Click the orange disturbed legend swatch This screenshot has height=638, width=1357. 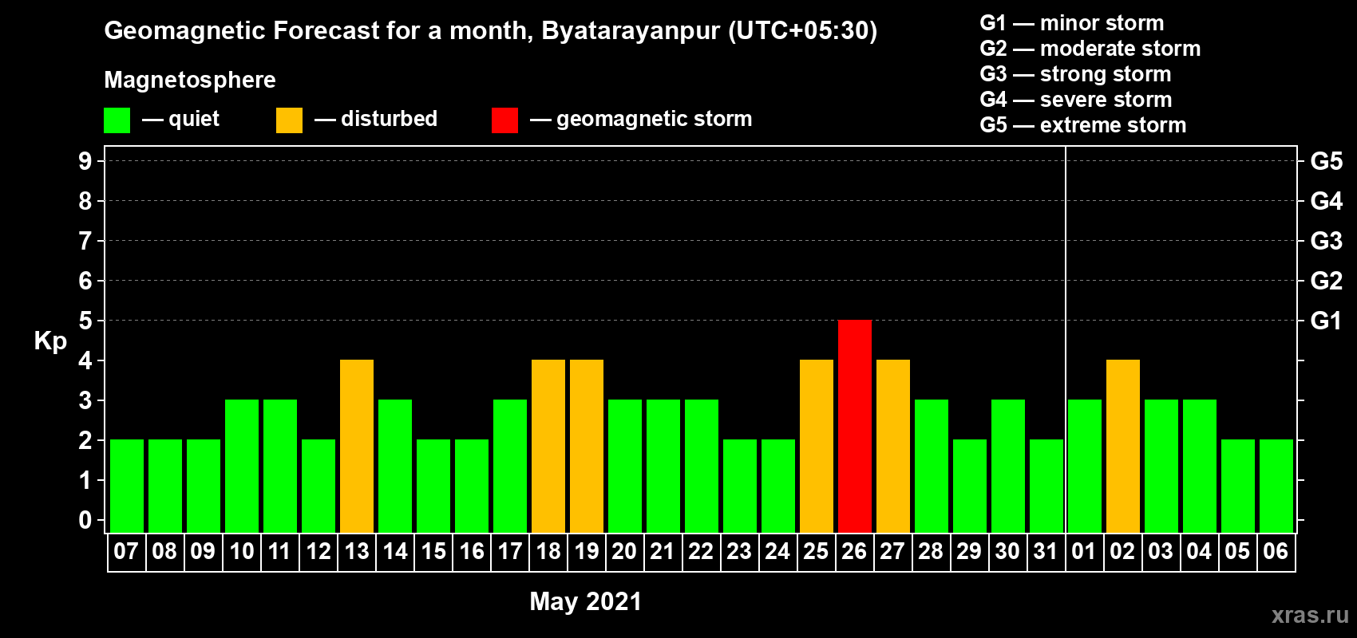[x=289, y=120]
